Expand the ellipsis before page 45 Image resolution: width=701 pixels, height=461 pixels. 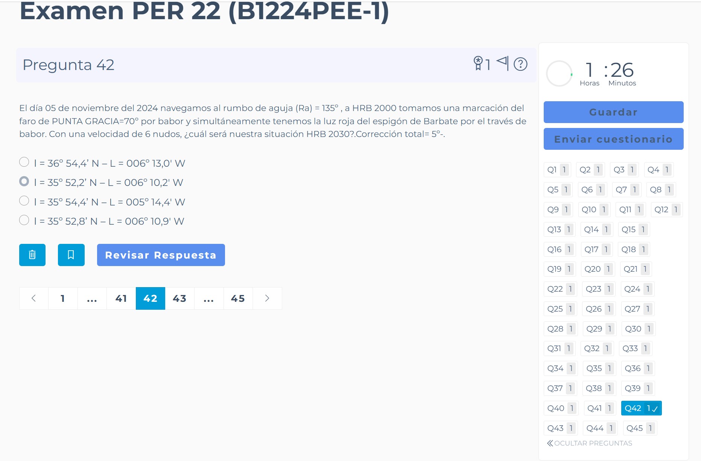point(209,298)
